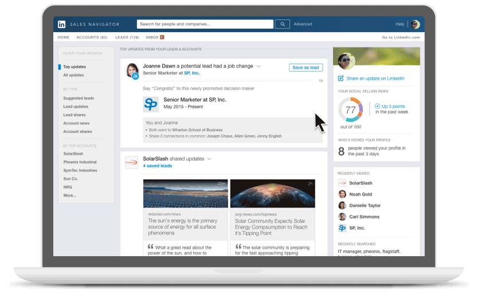Image resolution: width=478 pixels, height=294 pixels.
Task: Click Go to LinkedIn.com link
Action: (x=401, y=37)
